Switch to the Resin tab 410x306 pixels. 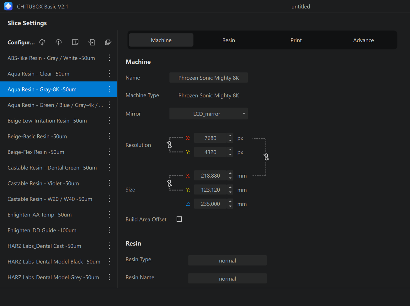point(229,40)
